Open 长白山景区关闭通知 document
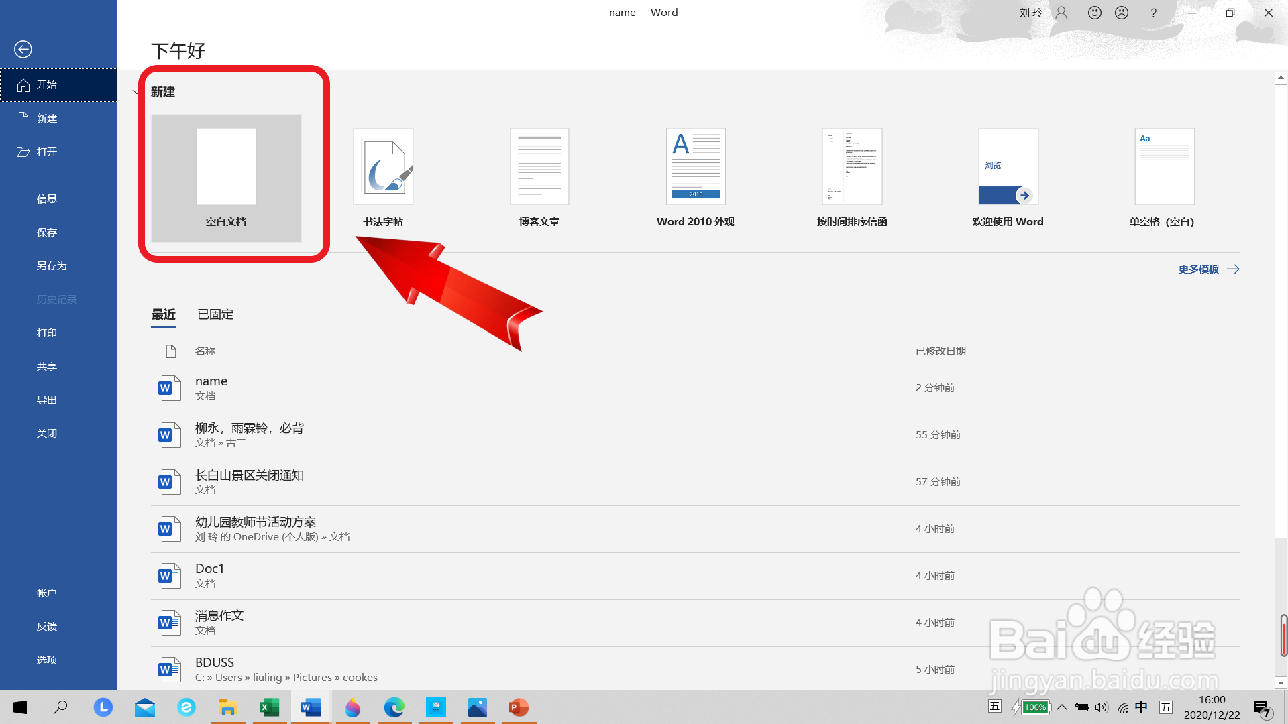 point(695,483)
